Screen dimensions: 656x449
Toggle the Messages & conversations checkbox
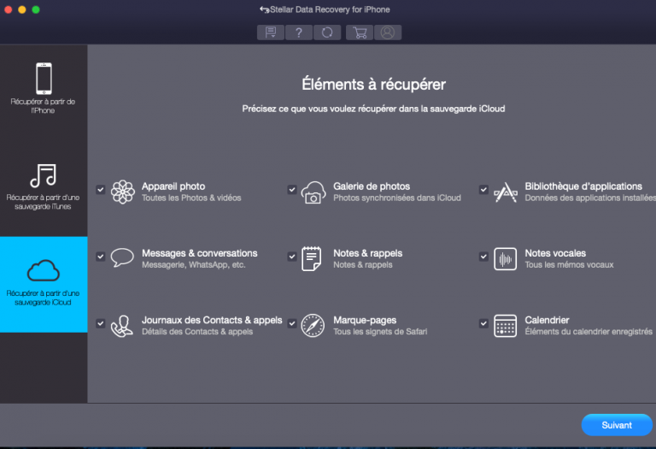click(101, 256)
